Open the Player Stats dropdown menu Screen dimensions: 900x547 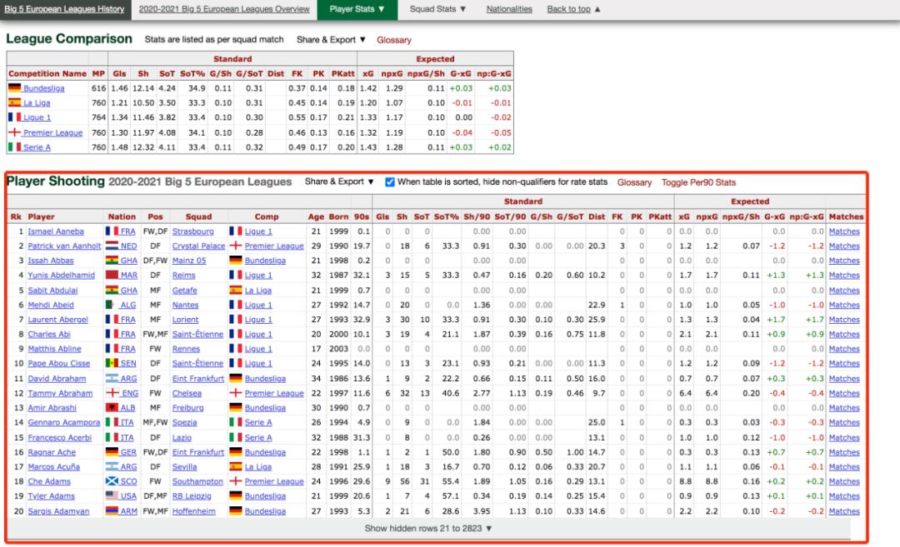[x=357, y=9]
